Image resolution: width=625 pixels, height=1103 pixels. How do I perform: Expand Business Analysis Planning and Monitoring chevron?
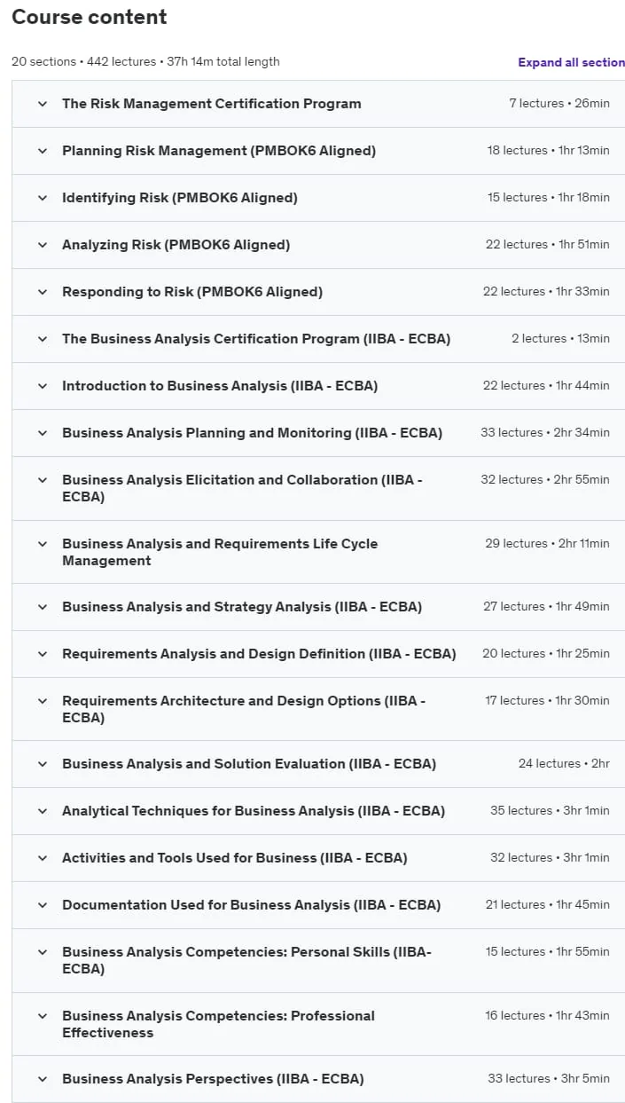pos(42,433)
